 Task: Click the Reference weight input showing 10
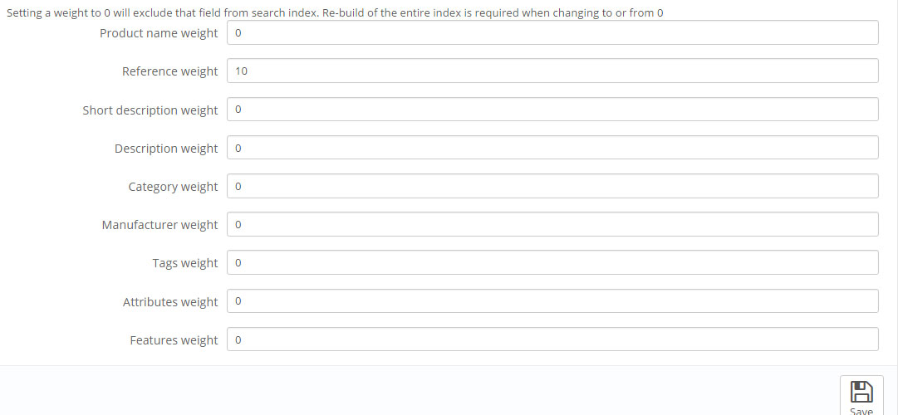coord(552,71)
